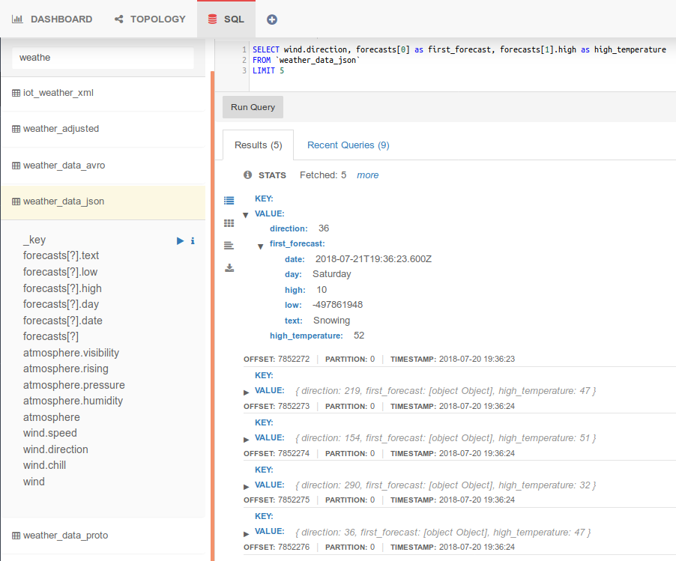Click the table icon beside weather_adjusted
This screenshot has width=676, height=561.
pos(16,129)
